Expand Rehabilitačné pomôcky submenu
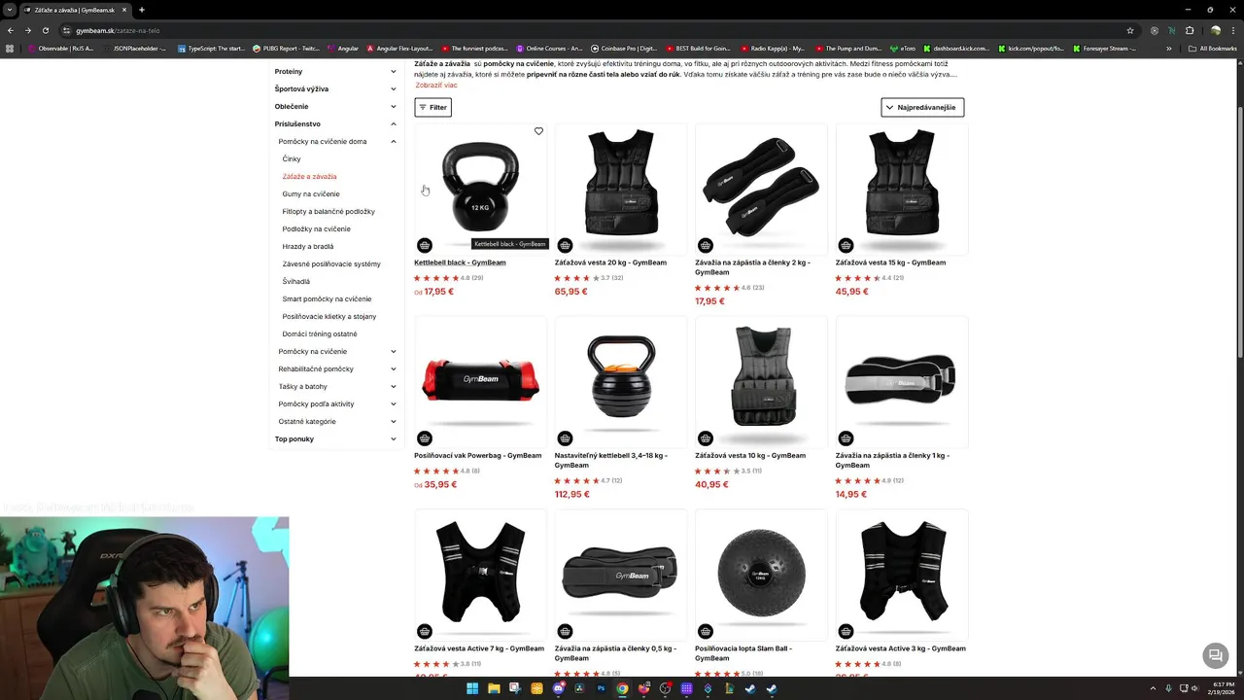 tap(394, 368)
